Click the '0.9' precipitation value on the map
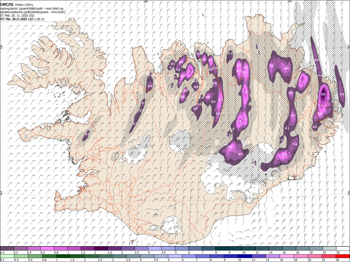Image resolution: width=350 pixels, height=262 pixels. point(284,155)
